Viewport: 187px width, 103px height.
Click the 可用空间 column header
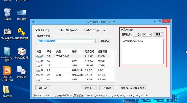(89, 51)
